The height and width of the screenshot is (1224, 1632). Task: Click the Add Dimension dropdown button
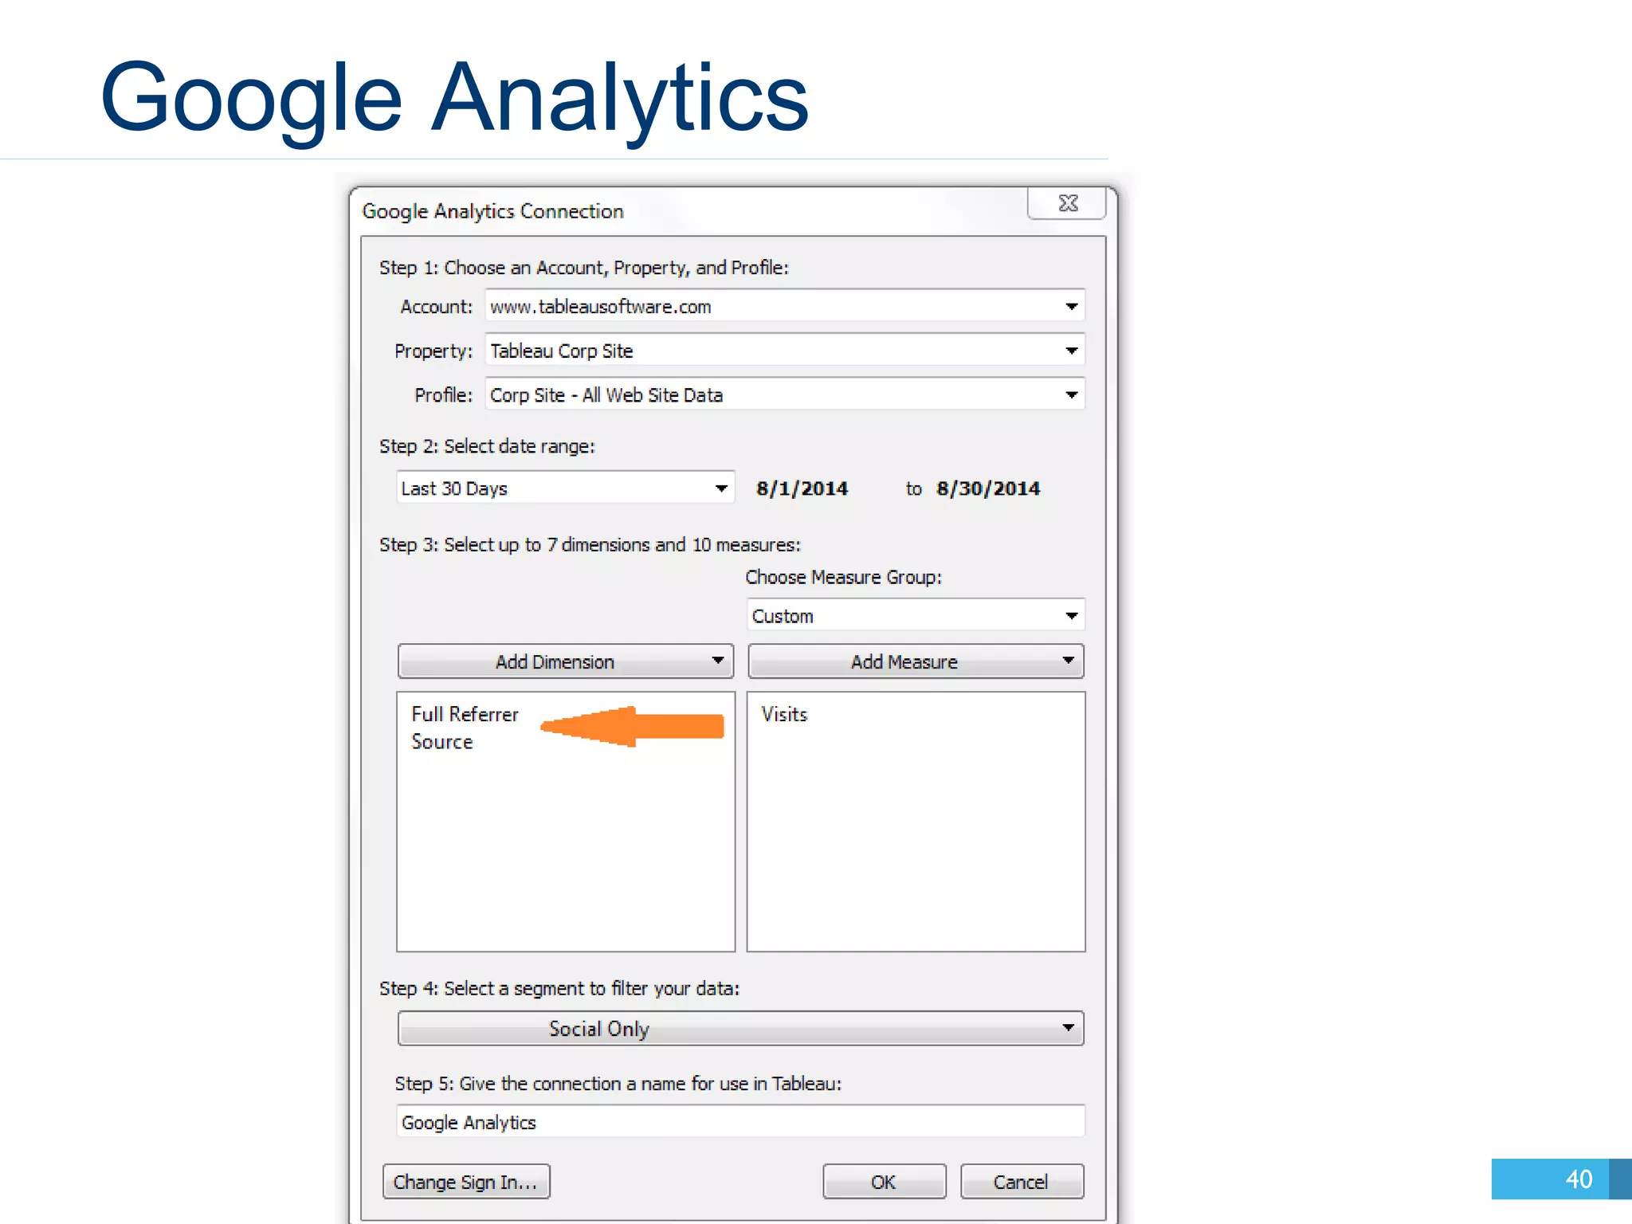click(566, 661)
